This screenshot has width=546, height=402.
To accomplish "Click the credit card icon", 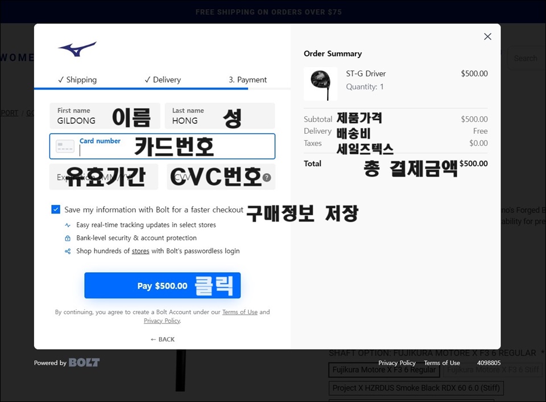I will 65,146.
